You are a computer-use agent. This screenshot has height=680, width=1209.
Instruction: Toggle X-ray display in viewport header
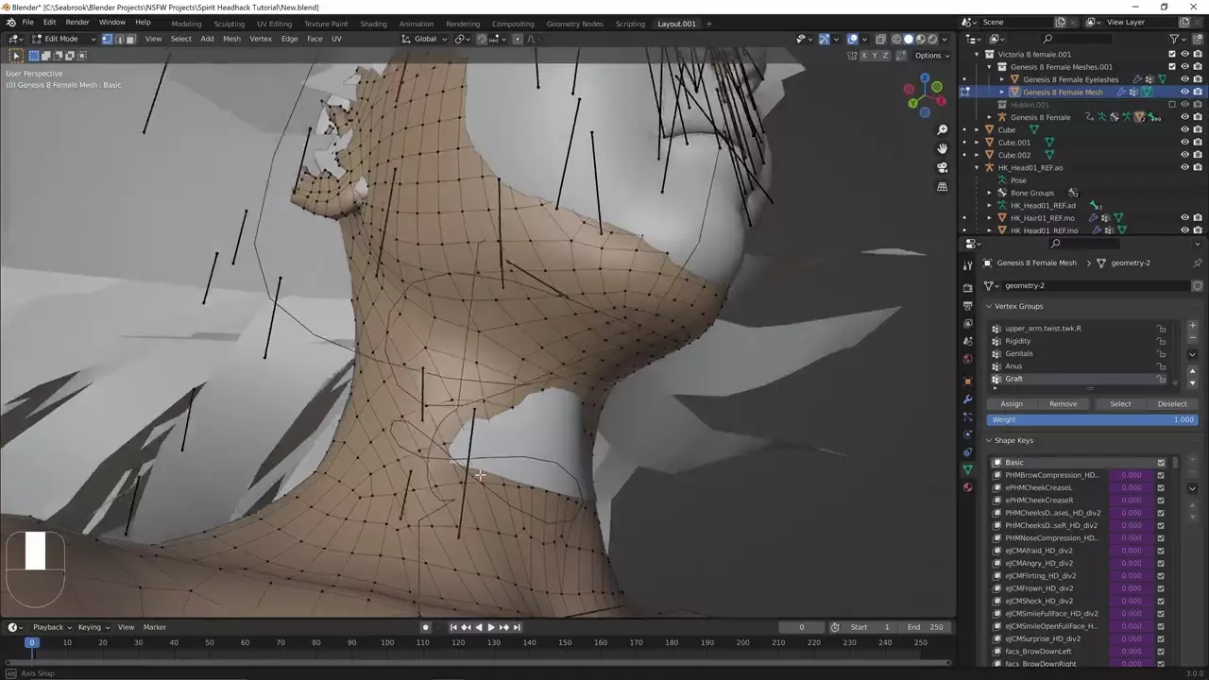click(x=880, y=39)
